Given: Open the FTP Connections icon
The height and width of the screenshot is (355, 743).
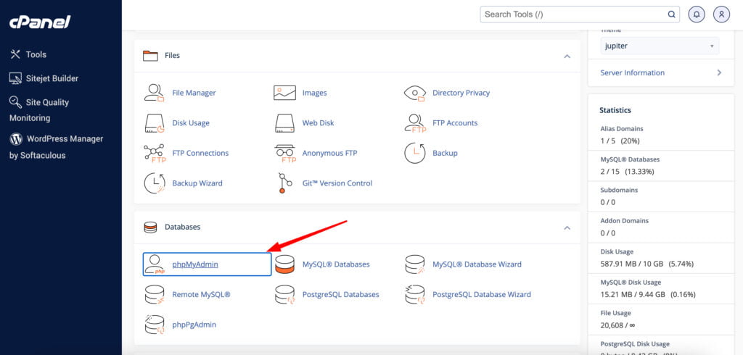Looking at the screenshot, I should tap(154, 154).
